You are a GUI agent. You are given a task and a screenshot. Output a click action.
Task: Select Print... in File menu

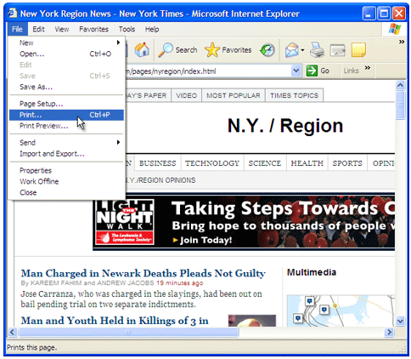tap(66, 115)
